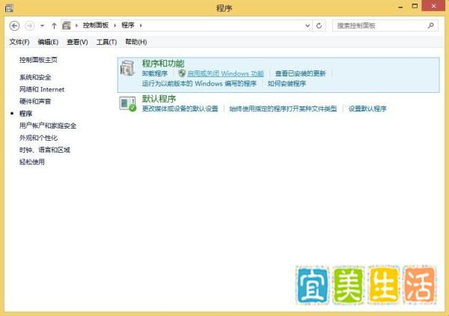Select 控制面板 in the address breadcrumb
Screen dimensions: 449x316
(96, 25)
